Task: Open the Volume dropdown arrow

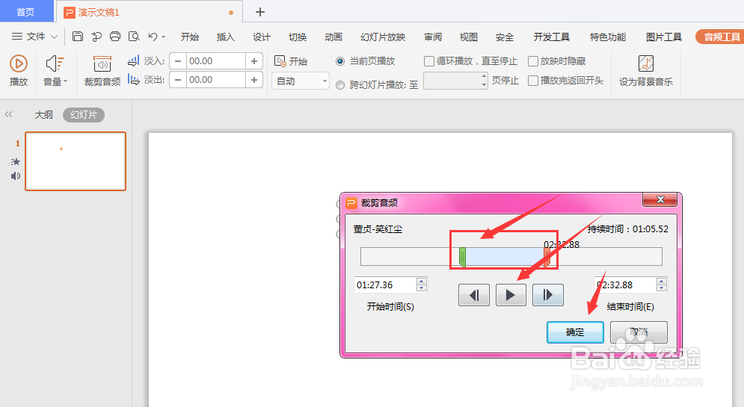Action: tap(66, 81)
